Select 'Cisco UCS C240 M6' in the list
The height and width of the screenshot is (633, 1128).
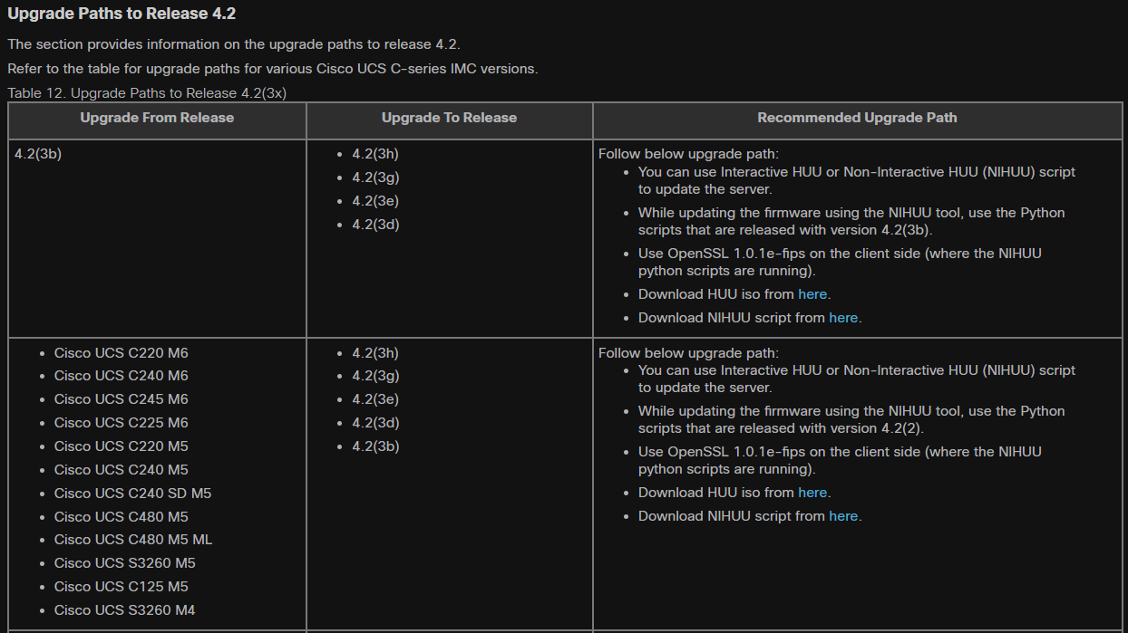[122, 376]
